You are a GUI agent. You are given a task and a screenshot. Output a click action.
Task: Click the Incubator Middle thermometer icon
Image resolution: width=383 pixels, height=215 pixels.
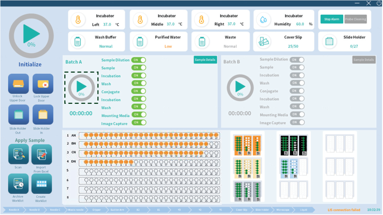pyautogui.click(x=140, y=19)
